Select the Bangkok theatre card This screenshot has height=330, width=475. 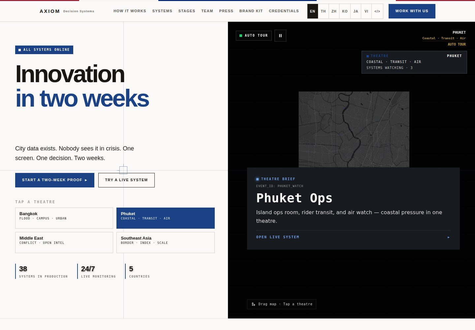[x=64, y=218]
